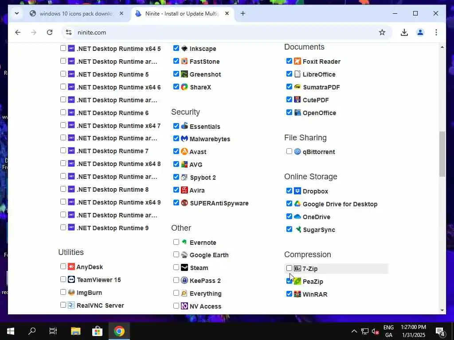The height and width of the screenshot is (340, 454).
Task: Click the qBittorrent app icon
Action: [x=297, y=151]
